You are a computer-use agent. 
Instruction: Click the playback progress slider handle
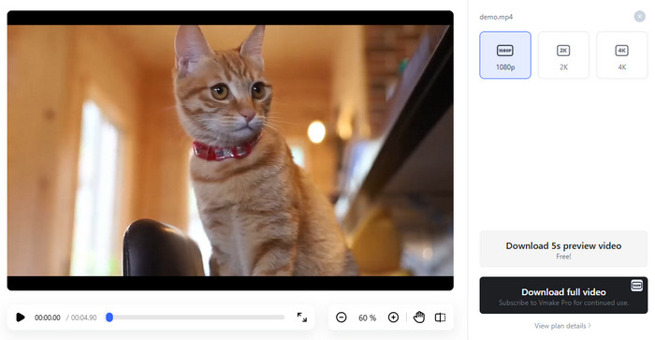[109, 318]
